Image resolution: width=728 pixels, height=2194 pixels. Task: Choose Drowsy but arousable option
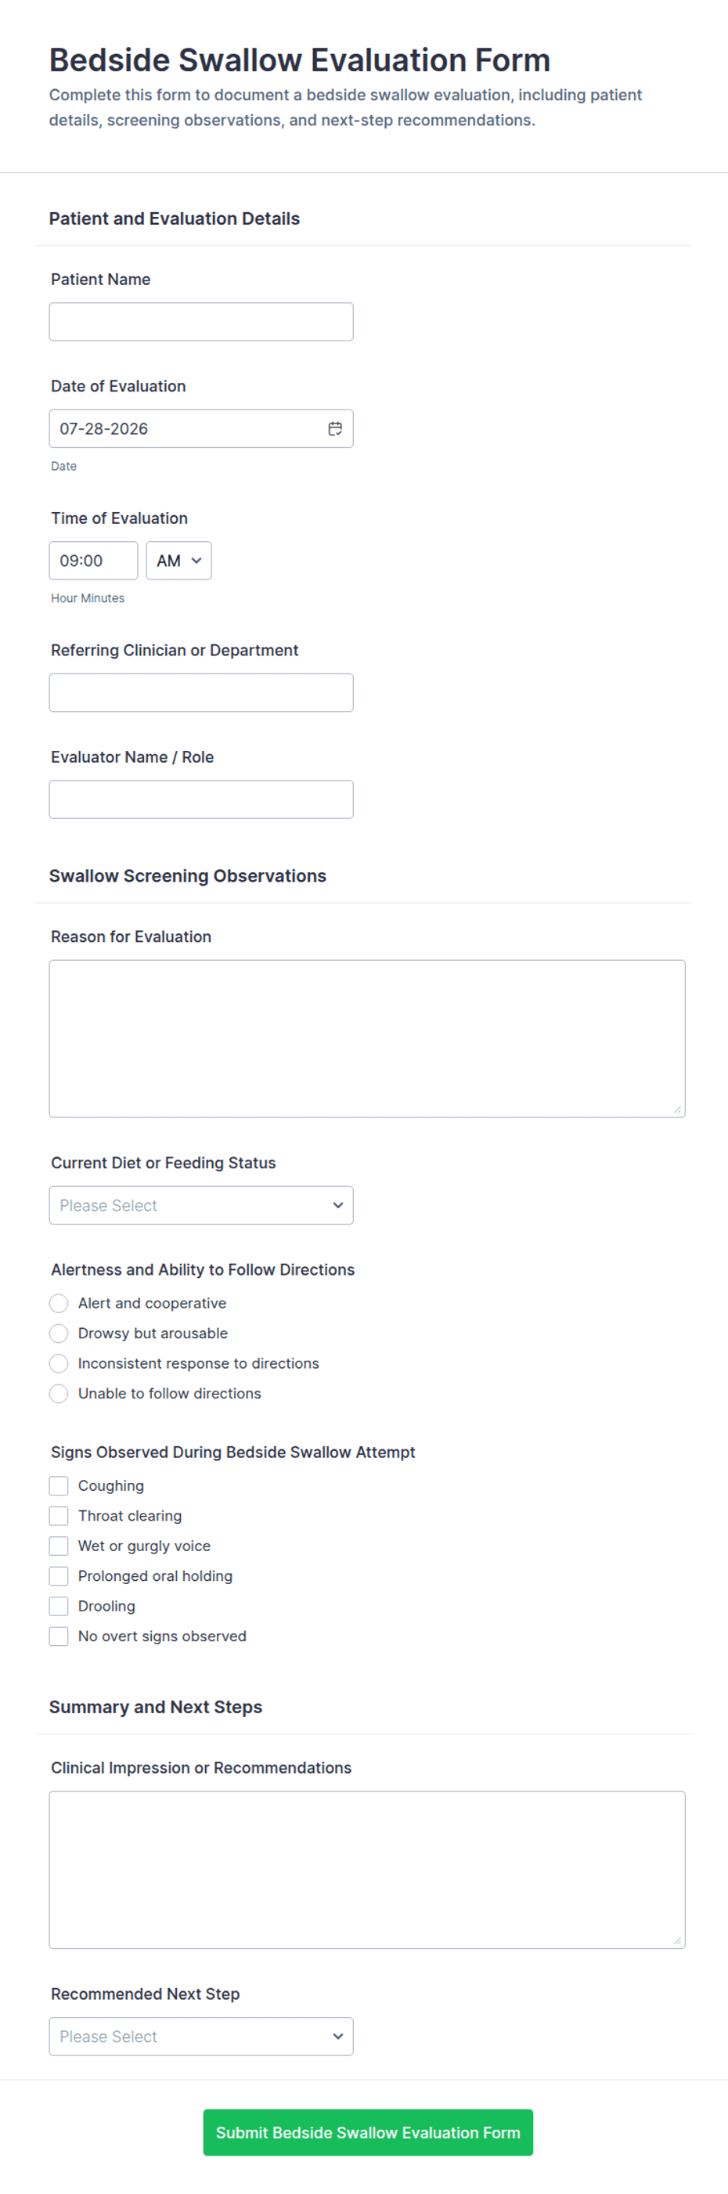(x=59, y=1333)
